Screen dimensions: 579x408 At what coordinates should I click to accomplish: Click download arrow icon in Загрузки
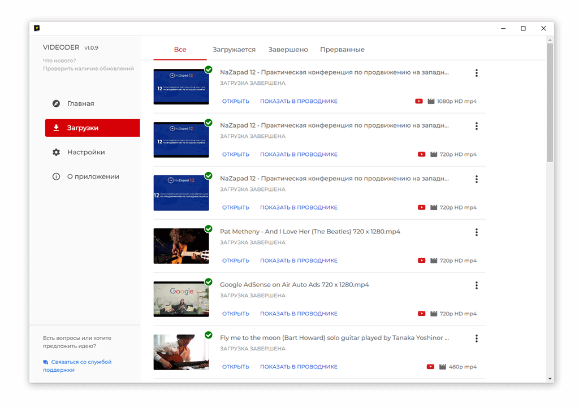[x=56, y=128]
